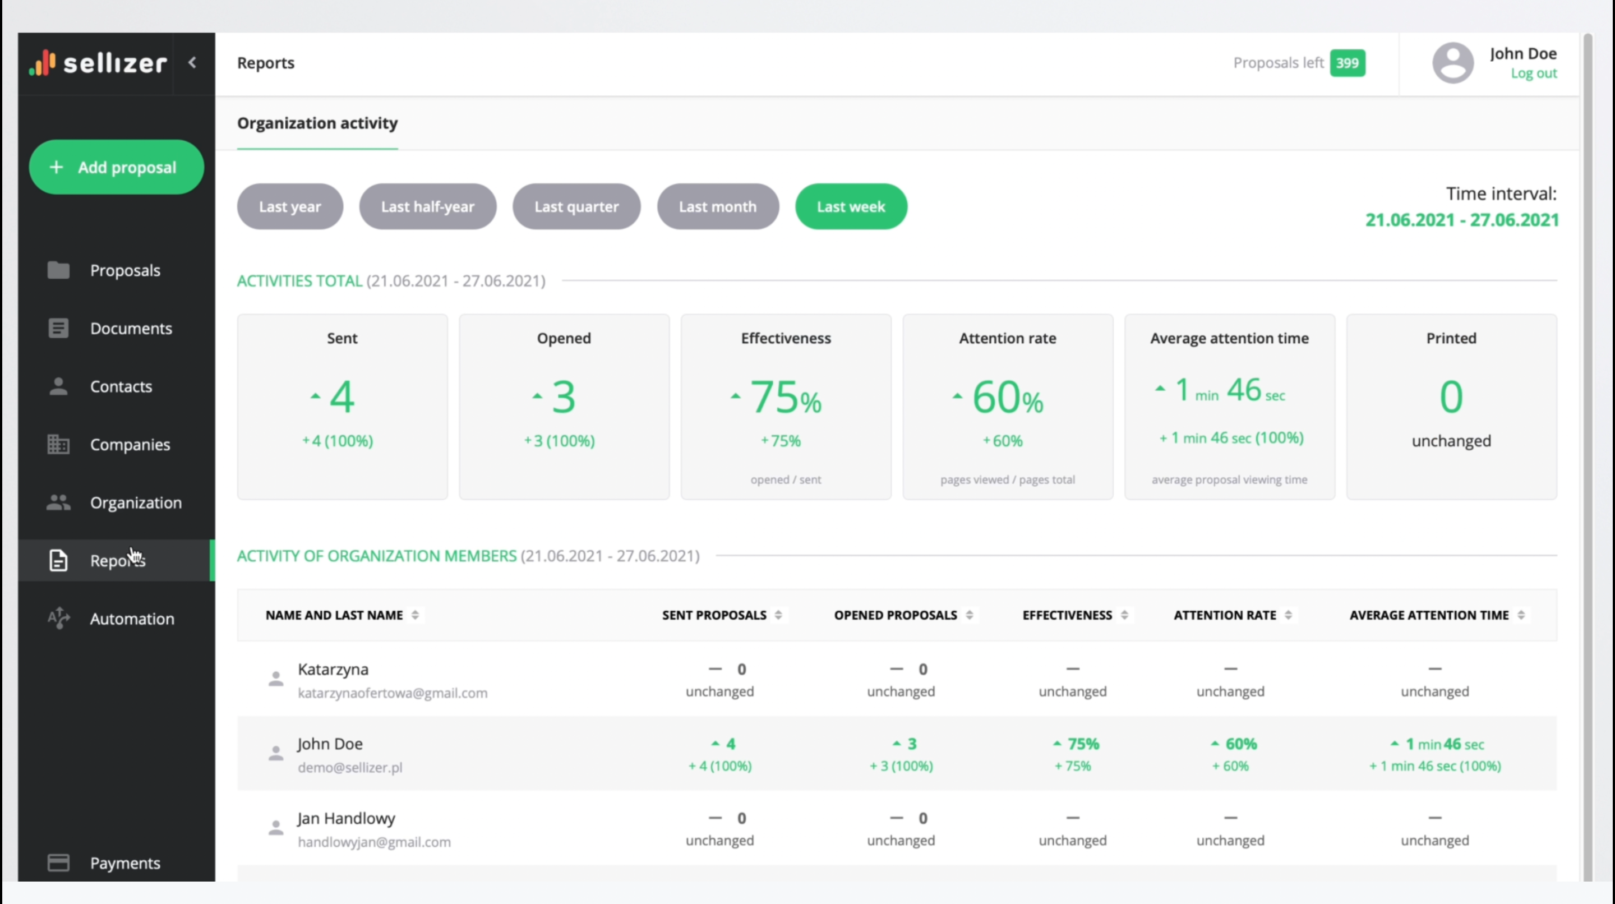Sort the table by Sent Proposals
This screenshot has width=1615, height=904.
point(778,615)
